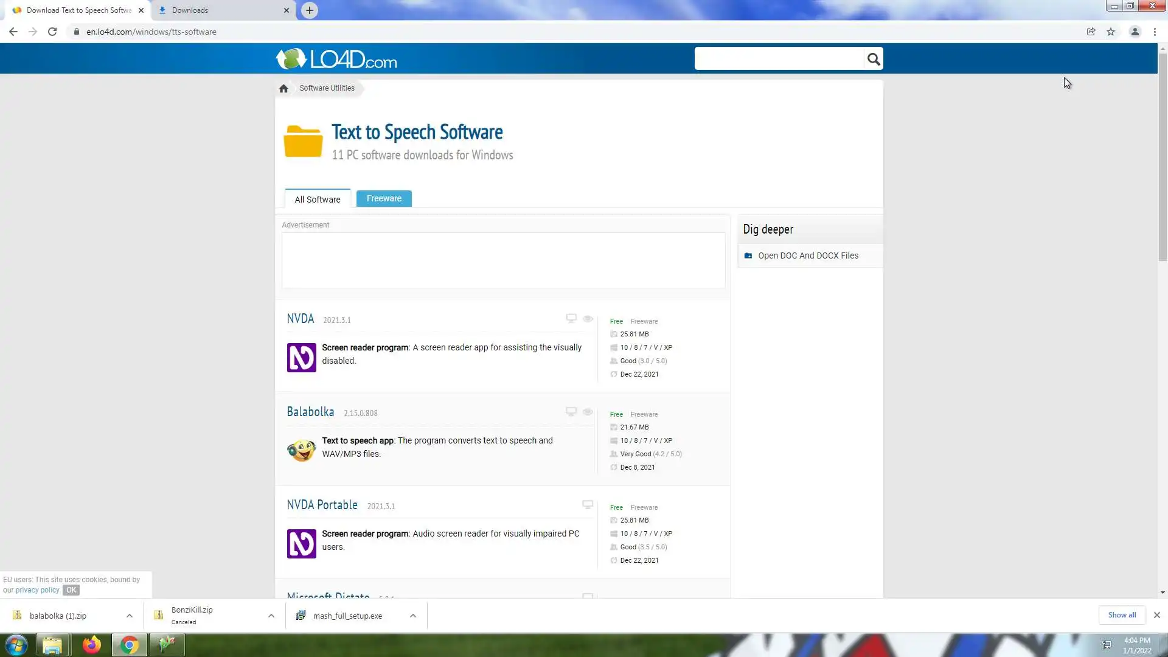Switch to the Freeware tab
This screenshot has height=657, width=1168.
(x=384, y=198)
